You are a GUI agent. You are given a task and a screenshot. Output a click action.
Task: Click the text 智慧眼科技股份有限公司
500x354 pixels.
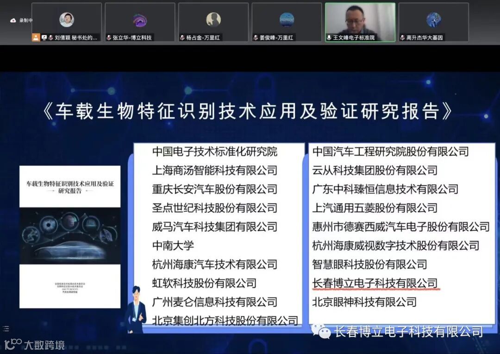[369, 264]
